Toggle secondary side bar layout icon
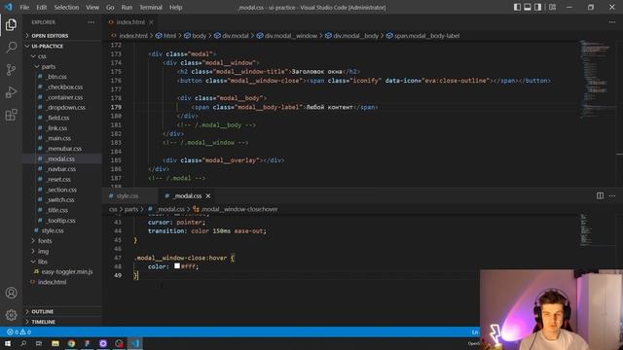 coord(537,7)
